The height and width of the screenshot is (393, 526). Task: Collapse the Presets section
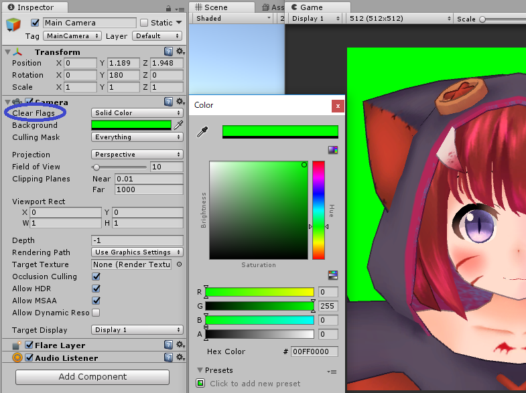200,370
